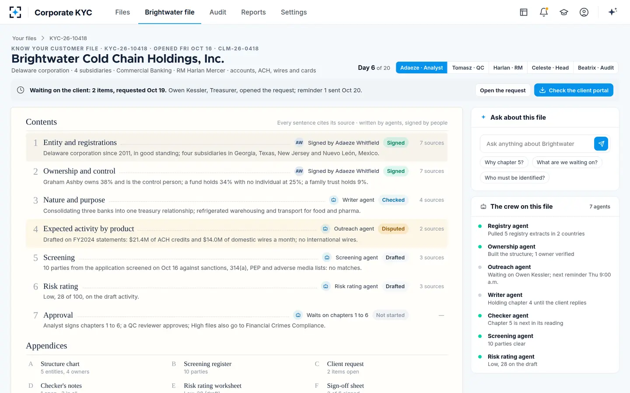Go to the Files tab
The image size is (630, 393).
[x=122, y=12]
